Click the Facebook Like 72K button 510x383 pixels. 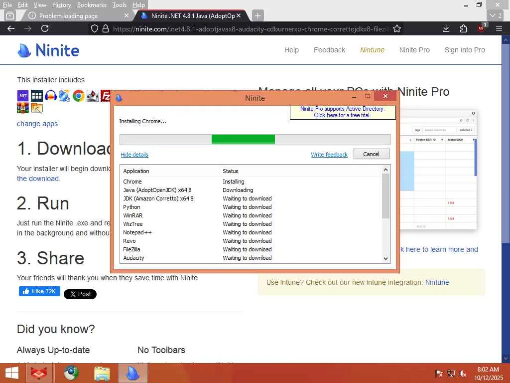point(39,291)
